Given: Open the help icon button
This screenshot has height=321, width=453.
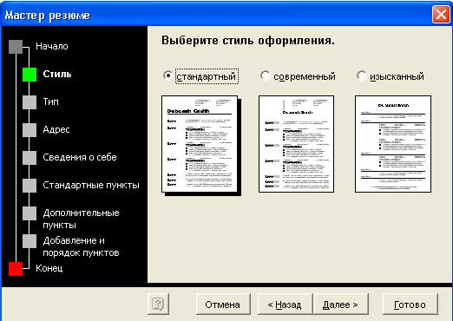Looking at the screenshot, I should [x=158, y=304].
